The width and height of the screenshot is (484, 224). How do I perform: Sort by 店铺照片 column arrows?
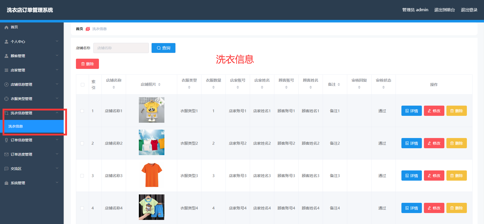click(x=159, y=84)
